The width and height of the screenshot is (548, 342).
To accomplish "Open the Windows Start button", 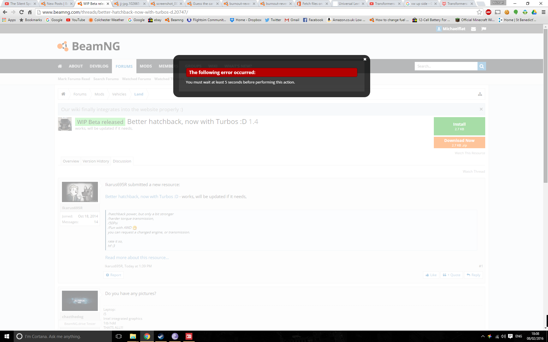I will click(7, 336).
